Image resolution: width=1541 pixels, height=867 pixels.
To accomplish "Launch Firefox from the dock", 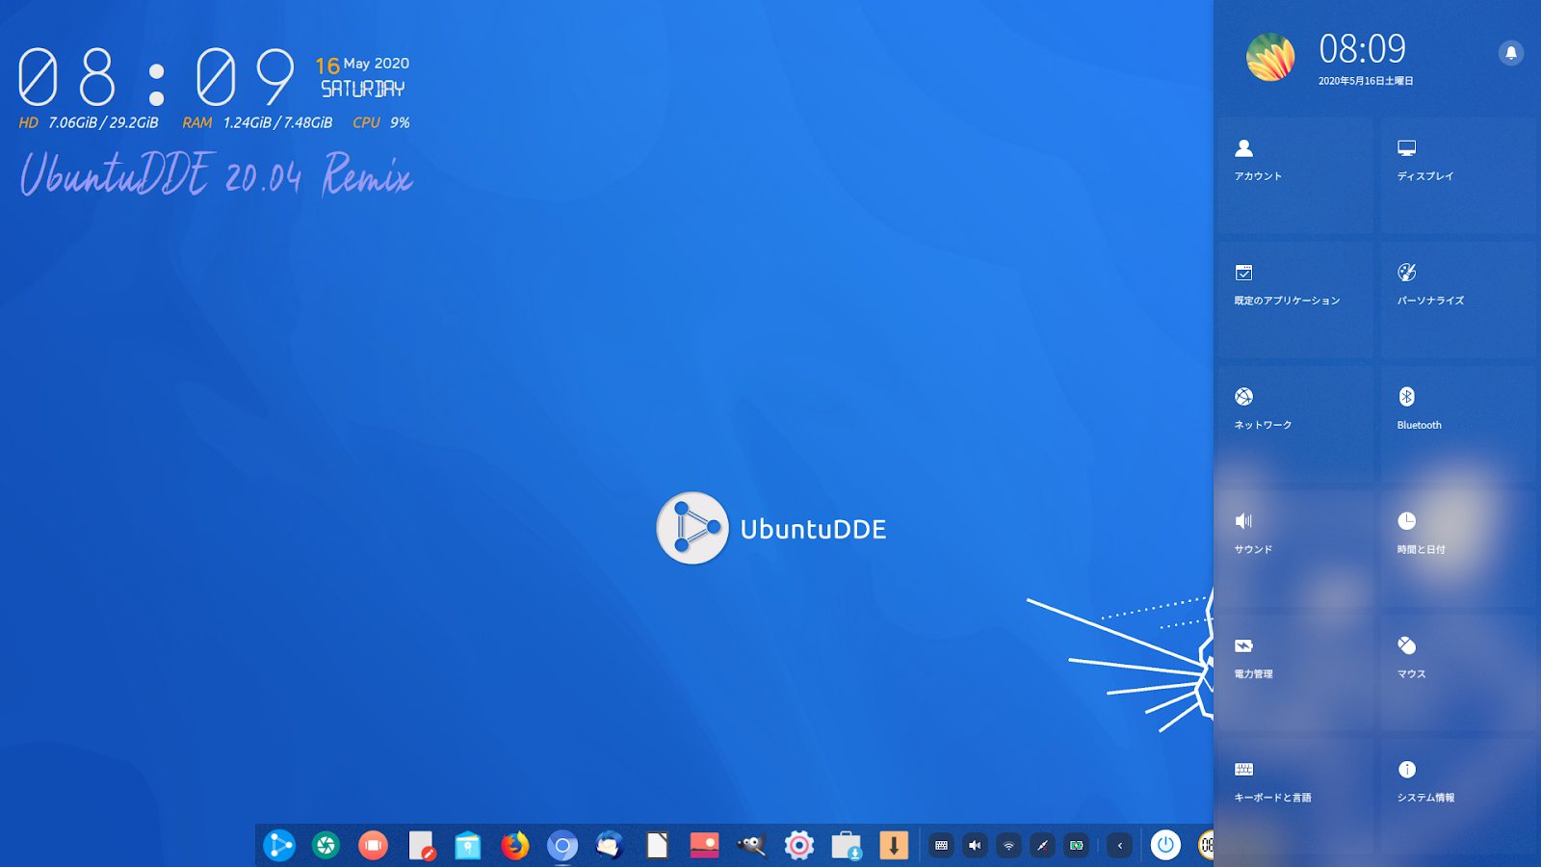I will (x=515, y=846).
